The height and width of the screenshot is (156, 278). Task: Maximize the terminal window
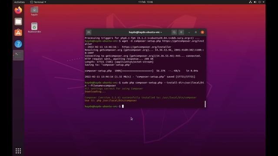[196, 32]
